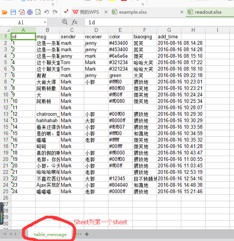
Task: Click the receiver header cell
Action: pyautogui.click(x=96, y=37)
